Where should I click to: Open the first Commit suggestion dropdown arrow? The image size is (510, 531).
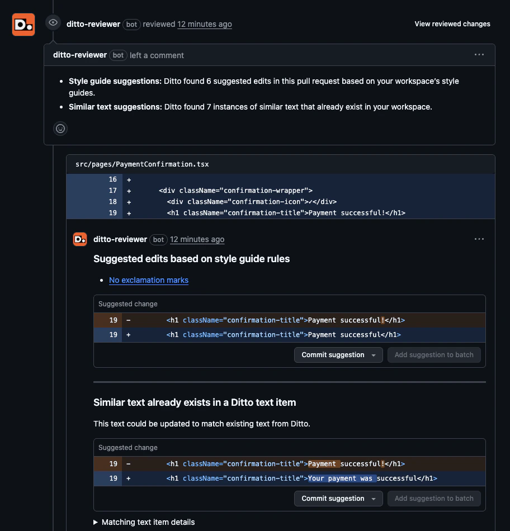[375, 354]
